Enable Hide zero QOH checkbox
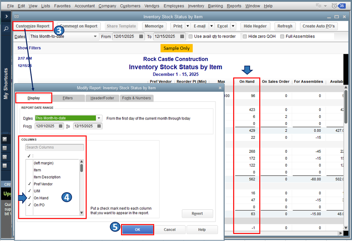Viewport: 352px width, 241px height. (x=245, y=36)
